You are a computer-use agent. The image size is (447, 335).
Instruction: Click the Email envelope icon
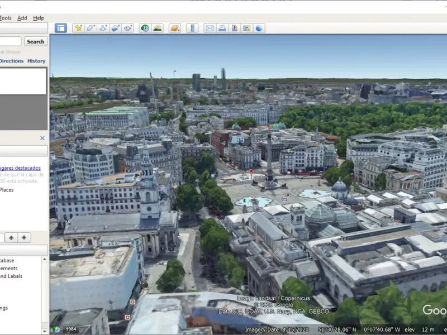point(210,28)
